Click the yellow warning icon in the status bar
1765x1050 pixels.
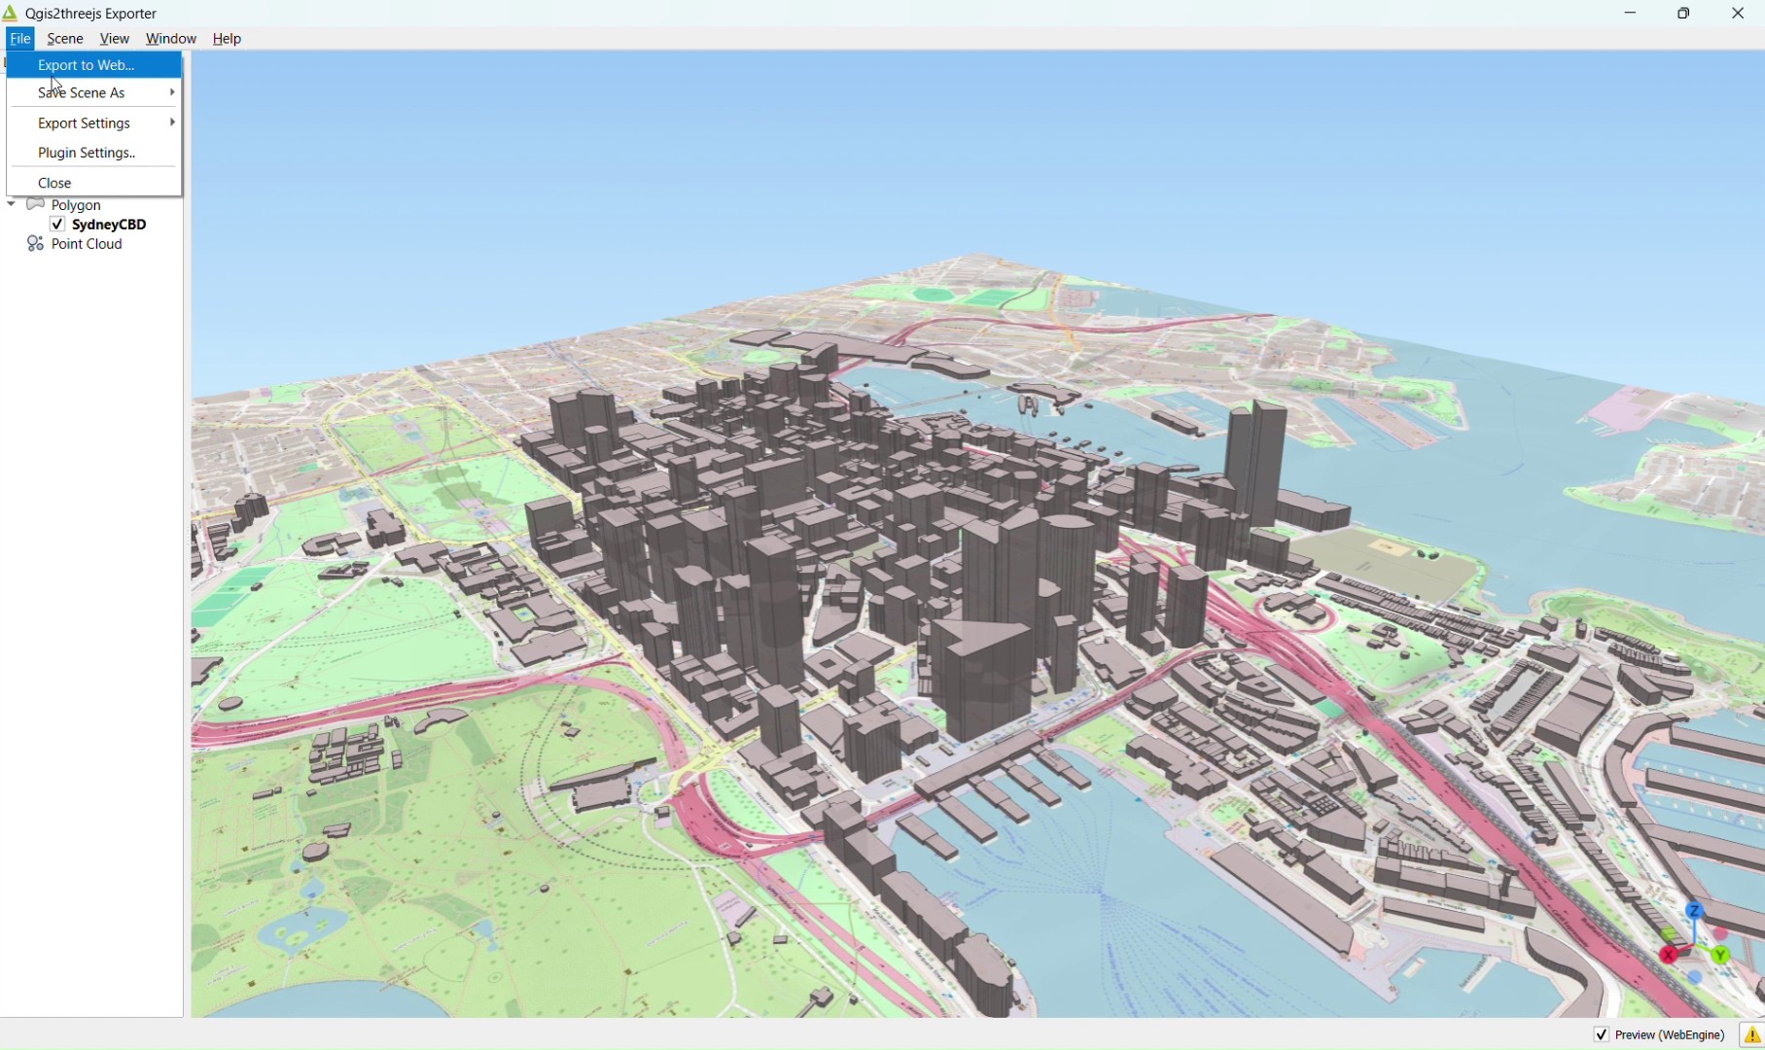pyautogui.click(x=1753, y=1034)
